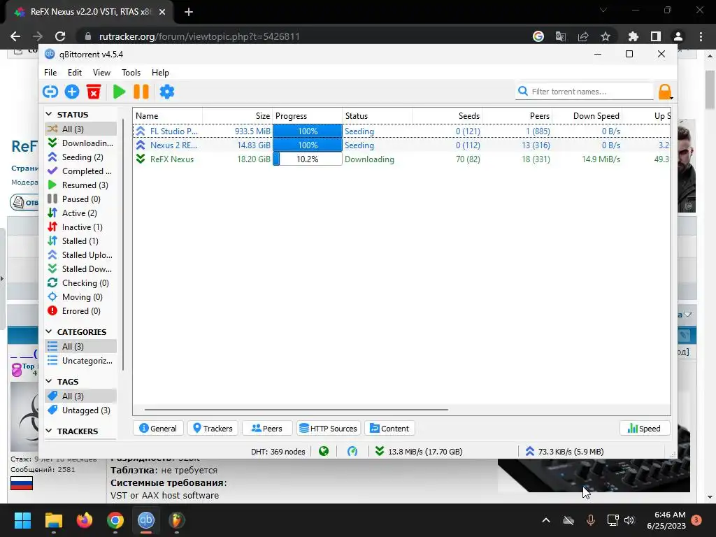Screen dimensions: 716x537
Task: Click the red Remove torrent icon
Action: 94,92
